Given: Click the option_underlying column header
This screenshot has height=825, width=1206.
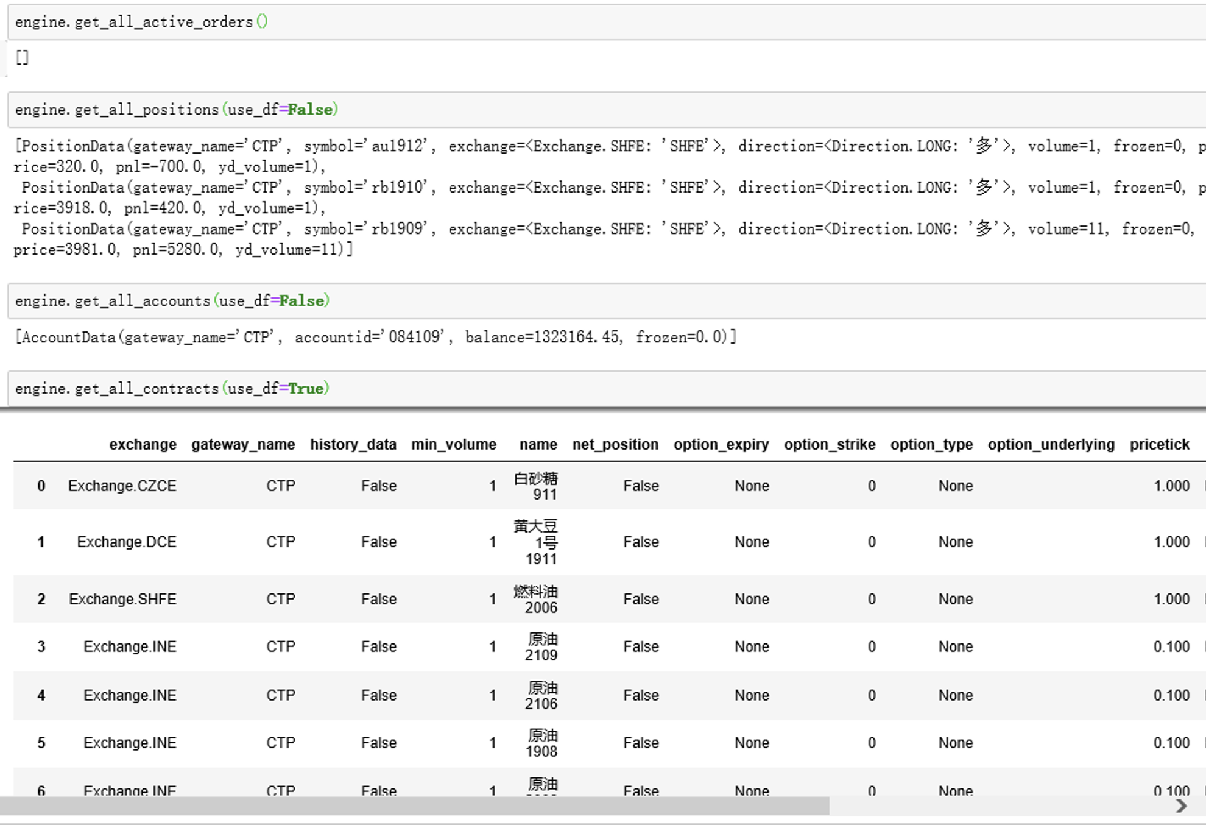Looking at the screenshot, I should [x=1051, y=444].
